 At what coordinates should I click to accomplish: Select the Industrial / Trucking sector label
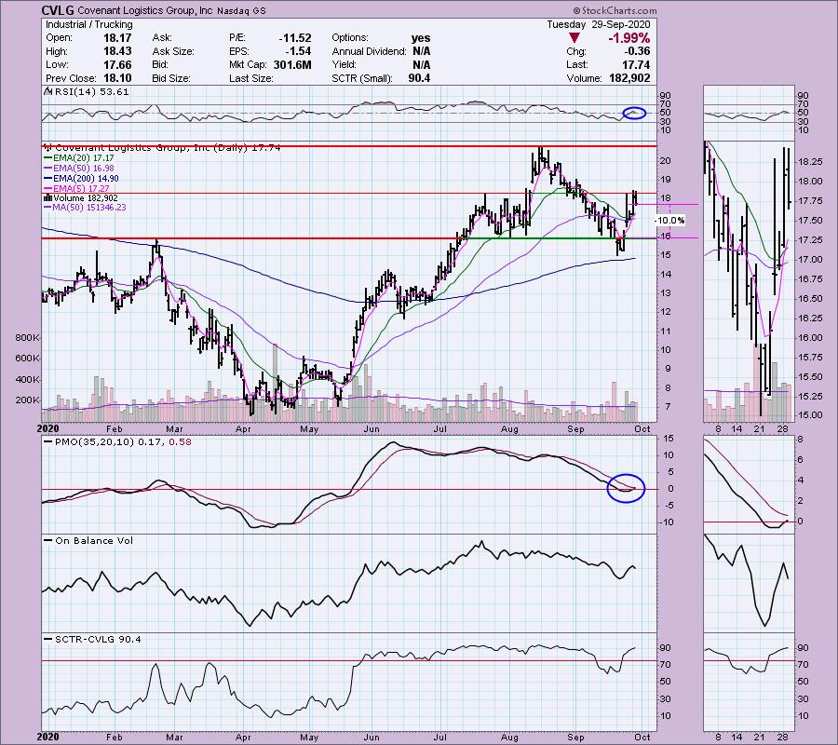tap(89, 24)
